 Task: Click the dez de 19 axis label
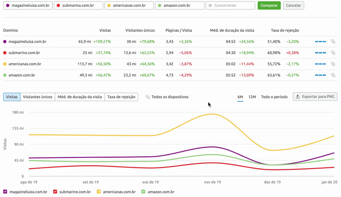[x=272, y=182]
